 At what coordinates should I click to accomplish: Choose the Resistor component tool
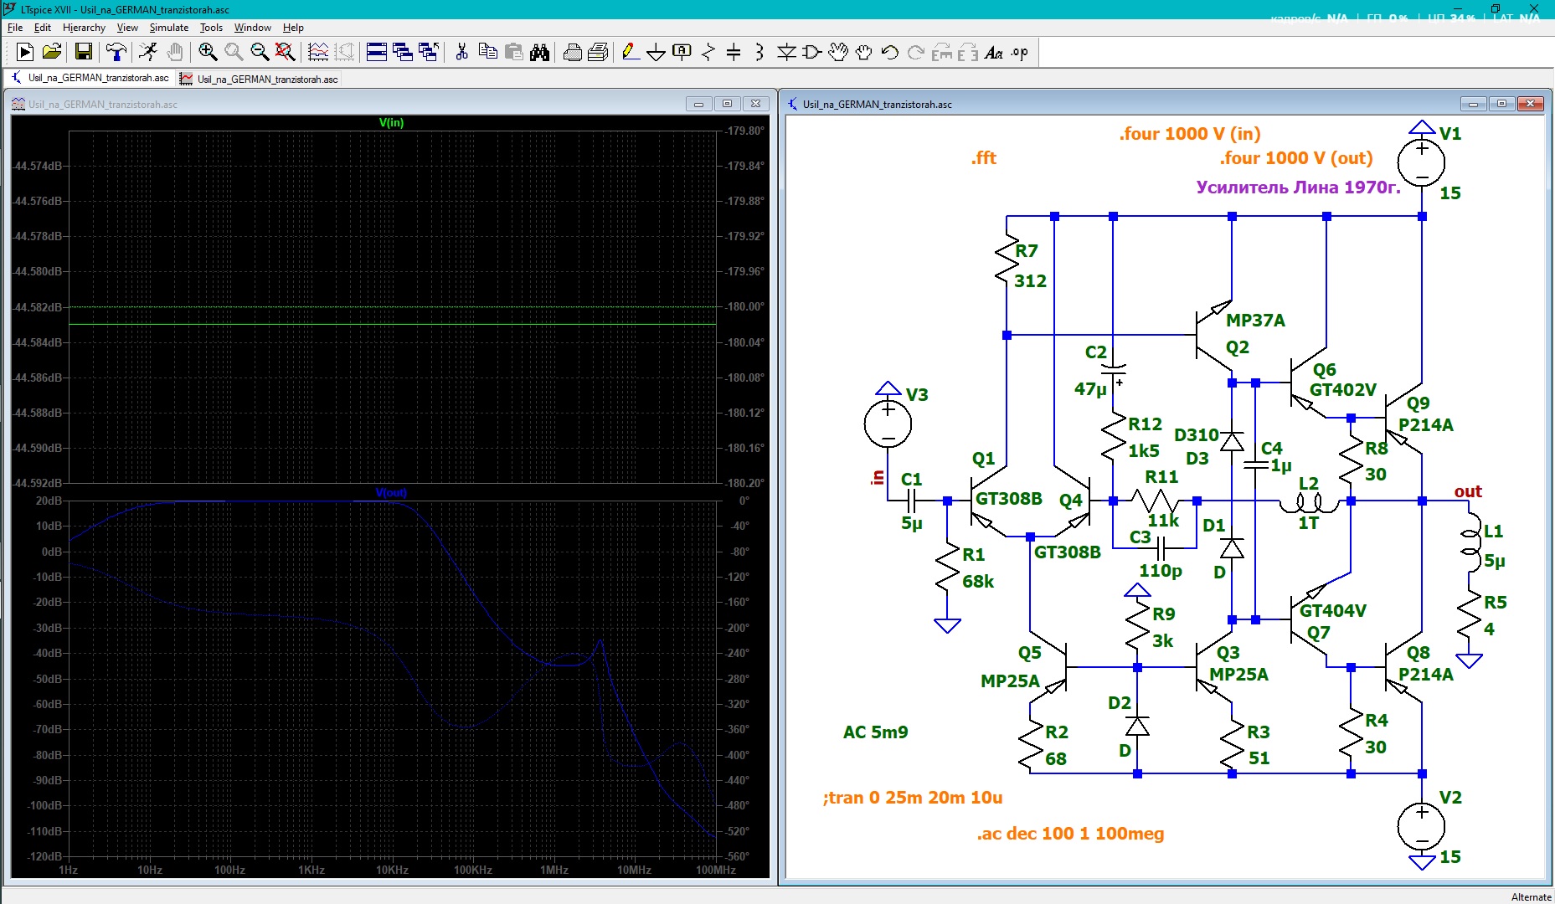(708, 52)
